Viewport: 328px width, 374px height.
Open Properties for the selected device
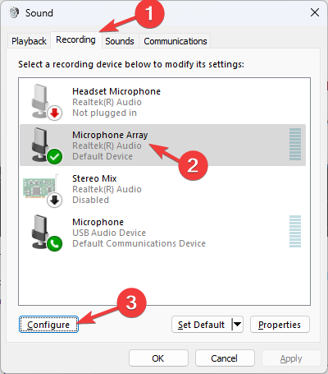click(280, 325)
